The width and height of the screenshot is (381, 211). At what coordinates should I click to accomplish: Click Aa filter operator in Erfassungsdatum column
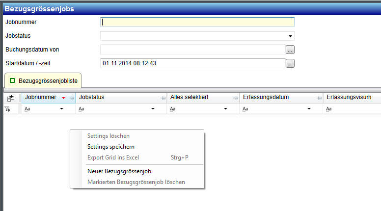[x=245, y=109]
